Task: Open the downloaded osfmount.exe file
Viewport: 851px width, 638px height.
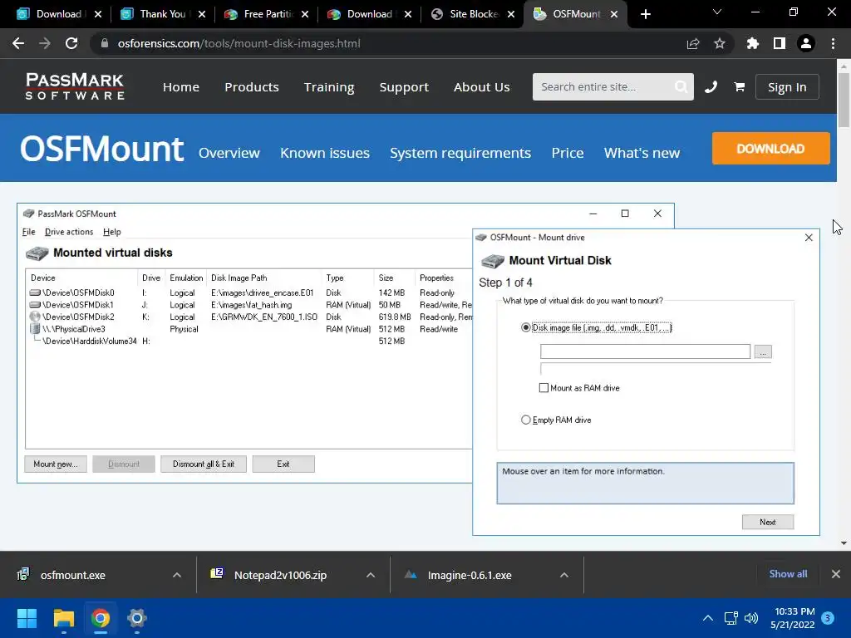Action: [73, 575]
